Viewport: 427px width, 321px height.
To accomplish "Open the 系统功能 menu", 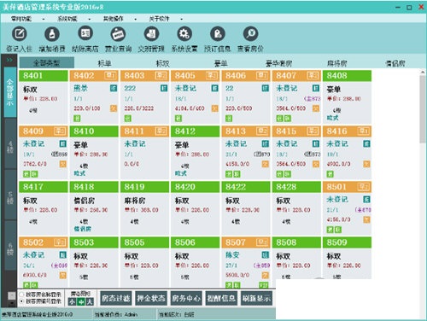I will point(67,19).
